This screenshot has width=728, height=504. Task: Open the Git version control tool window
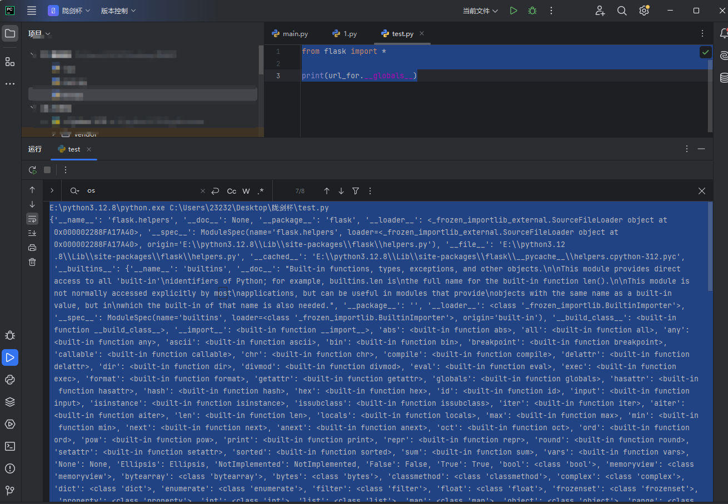pos(10,491)
